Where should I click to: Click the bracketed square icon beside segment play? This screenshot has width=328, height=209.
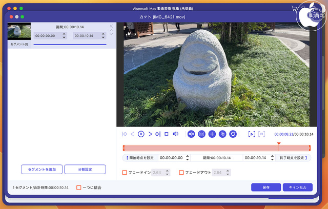262,134
